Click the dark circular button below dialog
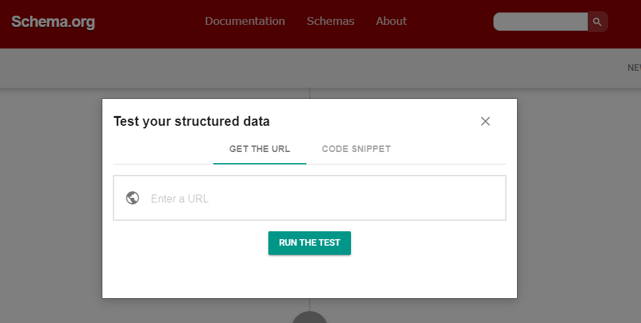The height and width of the screenshot is (323, 641). point(310,317)
